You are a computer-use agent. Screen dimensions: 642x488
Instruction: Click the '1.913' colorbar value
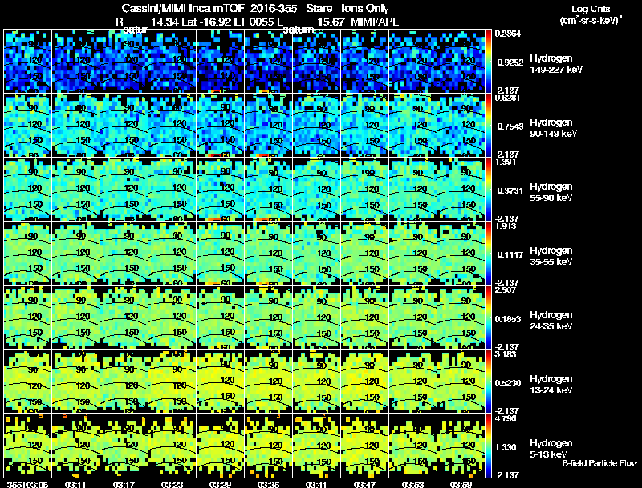tap(506, 226)
